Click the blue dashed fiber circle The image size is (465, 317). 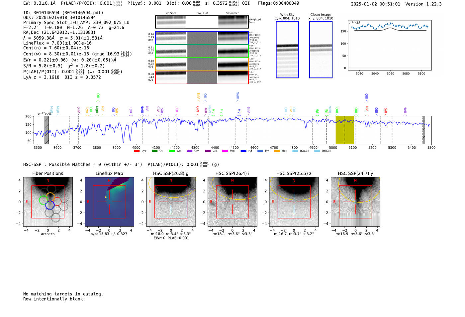click(50, 205)
